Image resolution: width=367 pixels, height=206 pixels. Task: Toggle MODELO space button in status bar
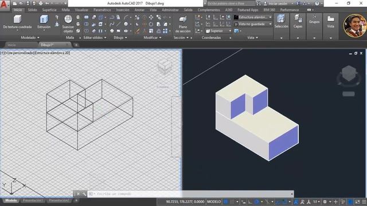[x=214, y=201]
